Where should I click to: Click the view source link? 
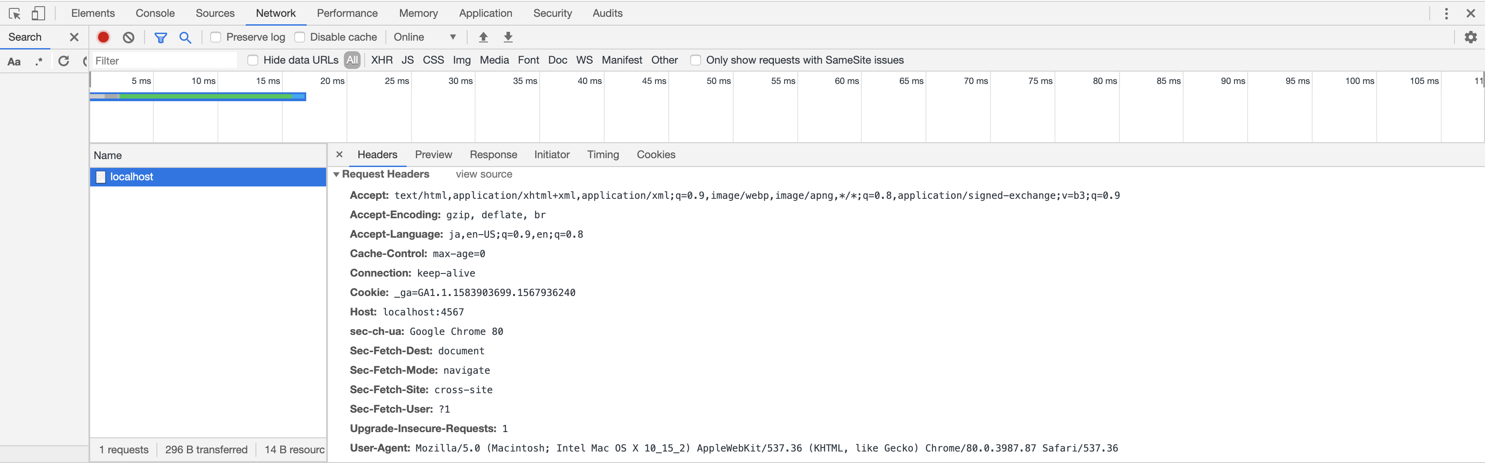coord(484,174)
